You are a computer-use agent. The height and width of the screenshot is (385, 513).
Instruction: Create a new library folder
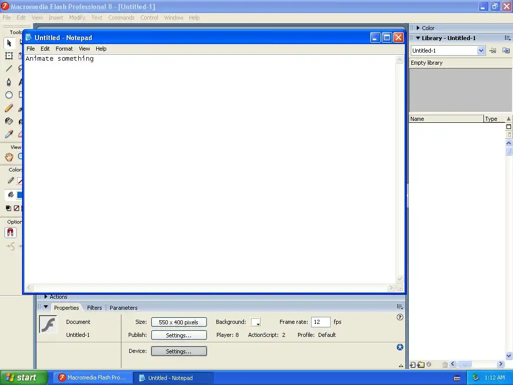(421, 364)
